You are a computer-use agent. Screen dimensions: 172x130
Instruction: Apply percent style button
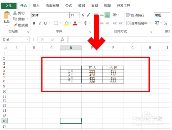pyautogui.click(x=165, y=23)
